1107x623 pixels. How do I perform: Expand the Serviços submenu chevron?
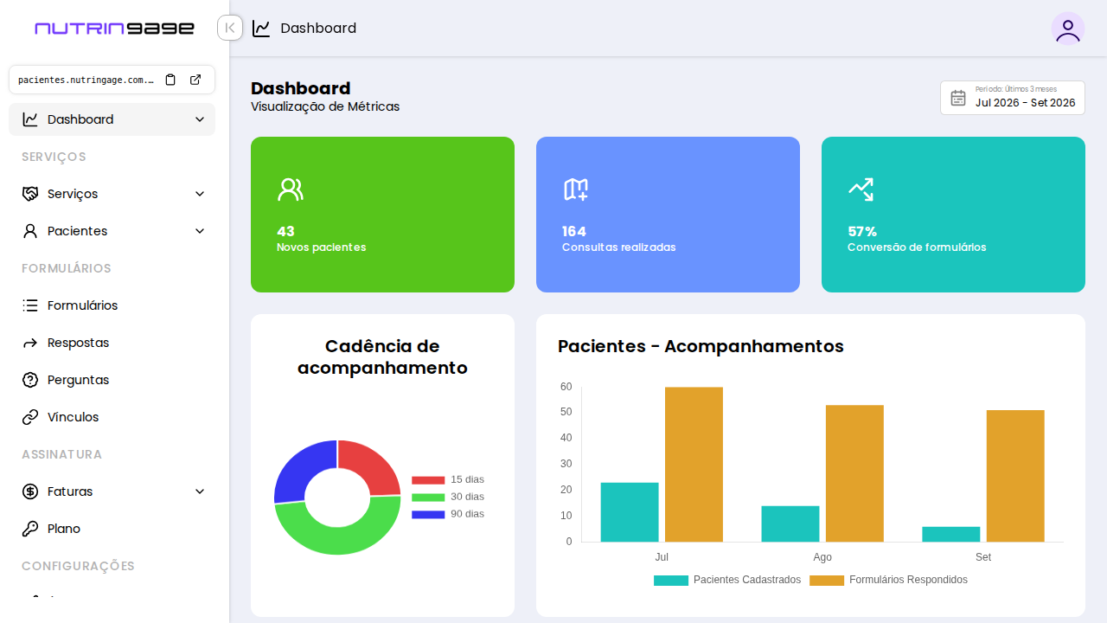[x=200, y=194]
